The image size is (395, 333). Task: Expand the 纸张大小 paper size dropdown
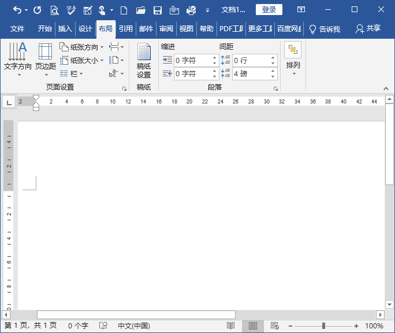click(82, 60)
